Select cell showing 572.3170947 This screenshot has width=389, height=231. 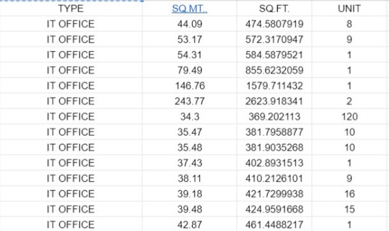274,39
